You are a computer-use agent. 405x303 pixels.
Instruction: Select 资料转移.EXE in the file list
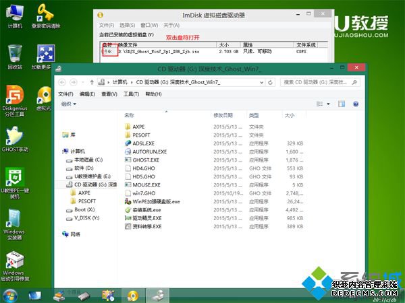click(143, 226)
